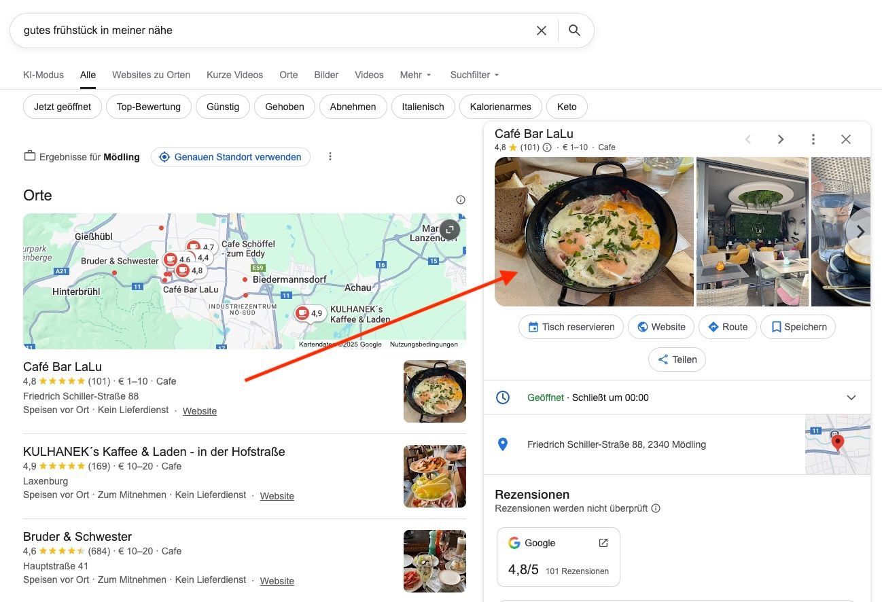Open the egg pan photo in details panel
882x602 pixels.
pos(594,232)
